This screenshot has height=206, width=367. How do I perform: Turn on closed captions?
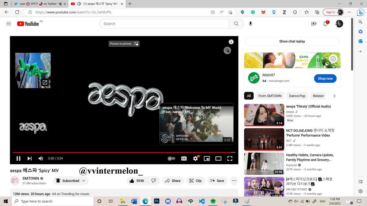click(184, 158)
